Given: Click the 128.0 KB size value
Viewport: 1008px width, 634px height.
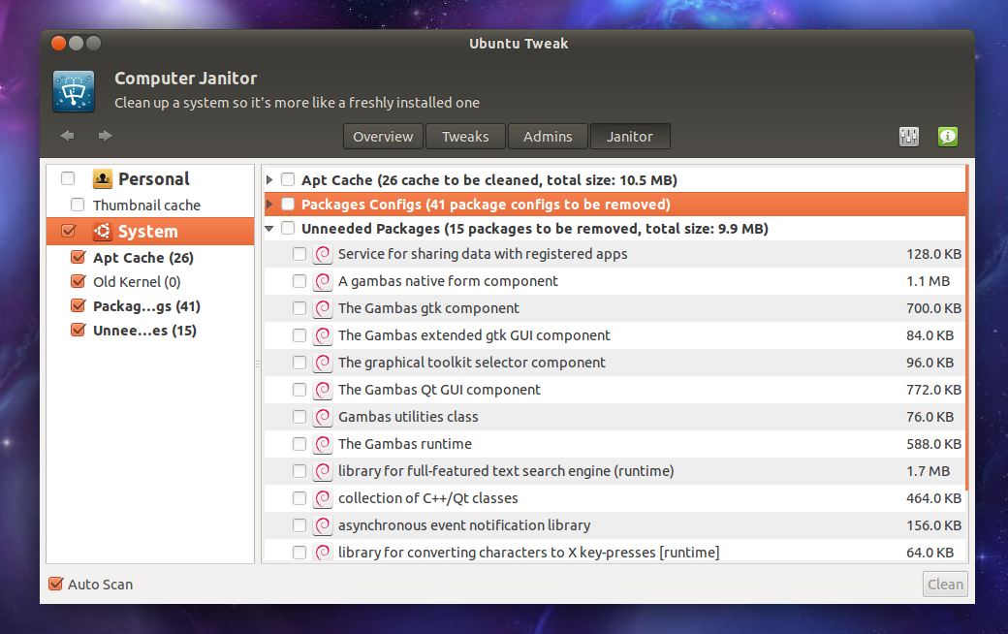Looking at the screenshot, I should click(933, 255).
